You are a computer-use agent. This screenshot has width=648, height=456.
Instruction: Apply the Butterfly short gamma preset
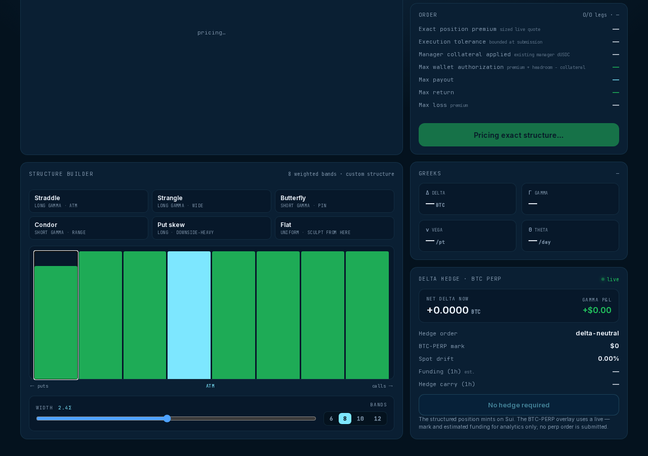tap(335, 201)
